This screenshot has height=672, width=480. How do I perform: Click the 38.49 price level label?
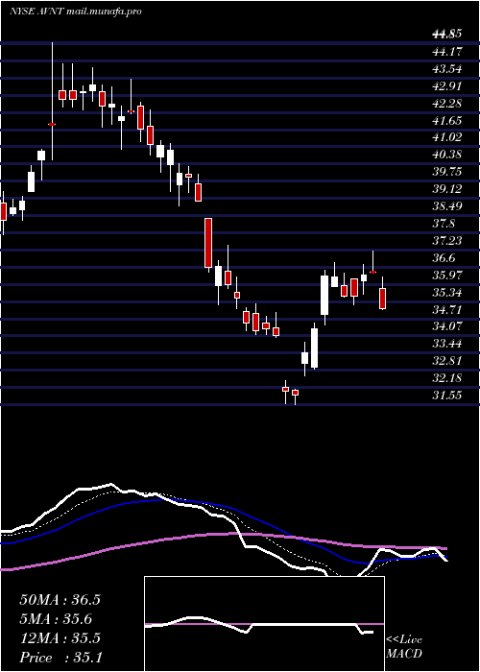(447, 206)
